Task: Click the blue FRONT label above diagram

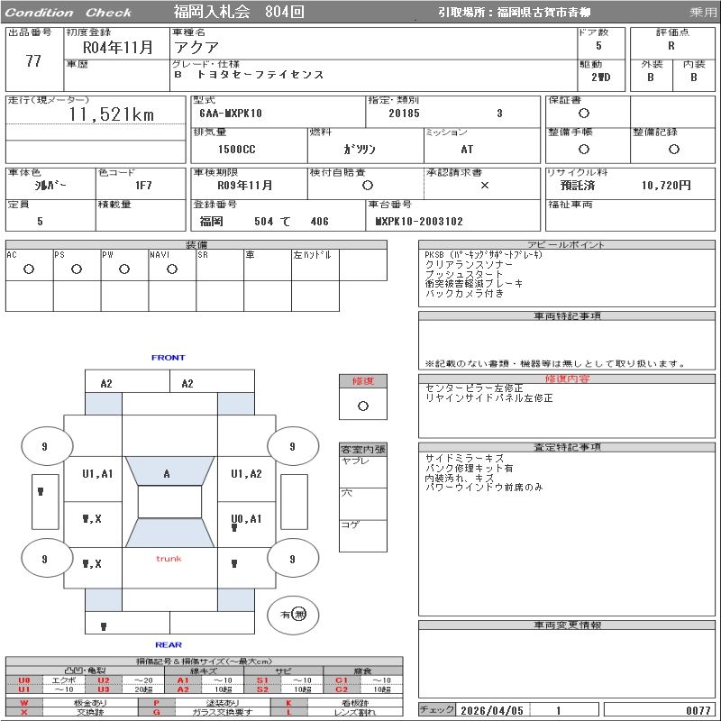Action: pos(169,358)
